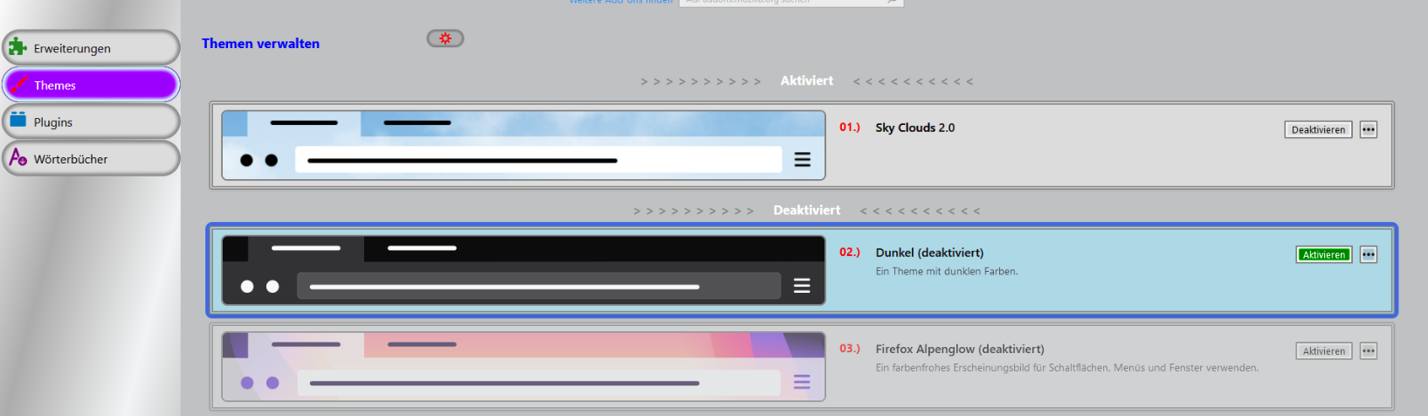The height and width of the screenshot is (416, 1428).
Task: Switch to the Wörterbücher category
Action: [91, 158]
